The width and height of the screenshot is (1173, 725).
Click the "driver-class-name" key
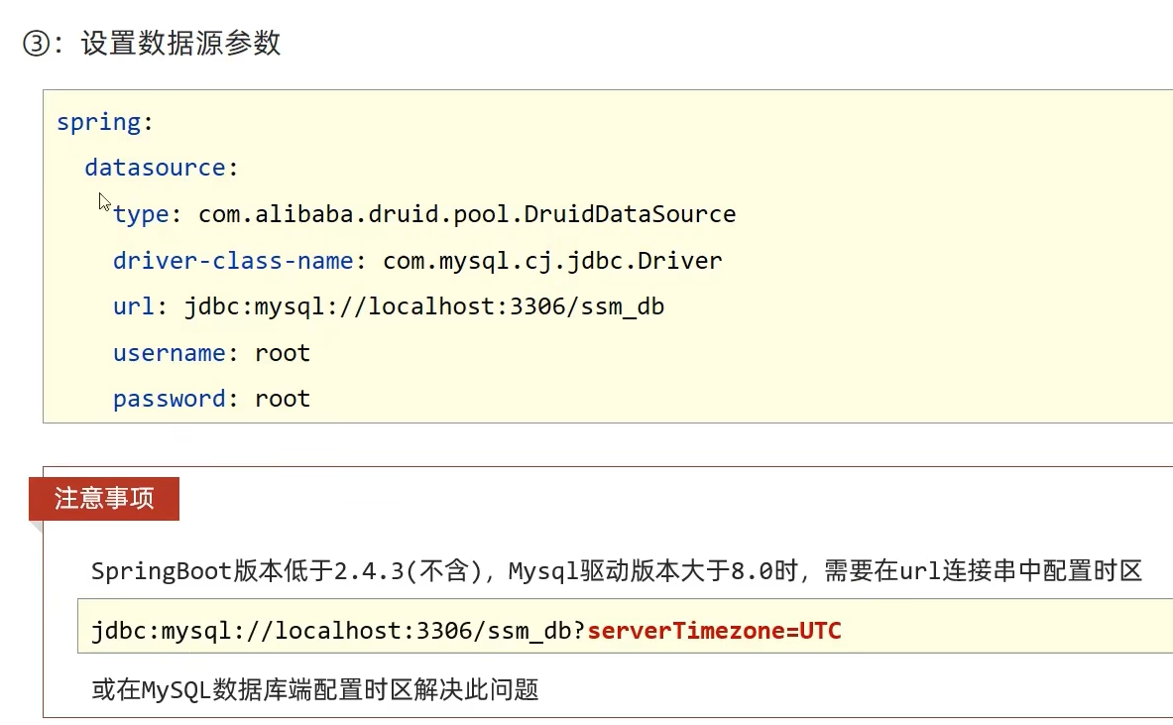click(x=233, y=261)
